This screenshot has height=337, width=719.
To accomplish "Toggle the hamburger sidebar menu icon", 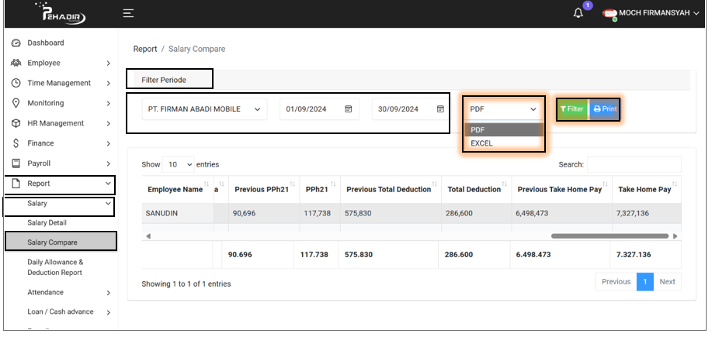I will [x=128, y=13].
